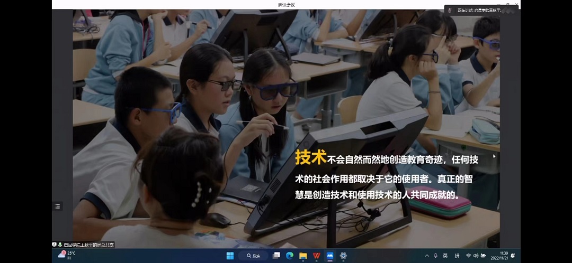This screenshot has height=263, width=572.
Task: Expand the hidden system tray icons chevron
Action: tap(427, 256)
